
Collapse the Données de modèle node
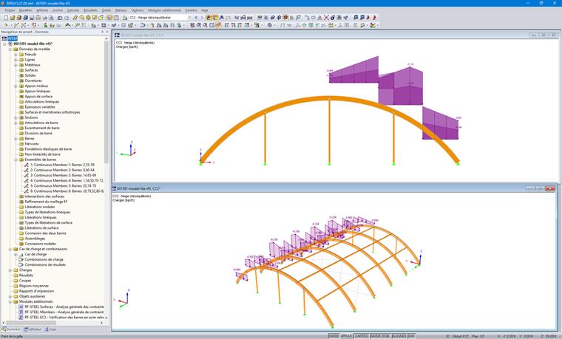coord(10,49)
